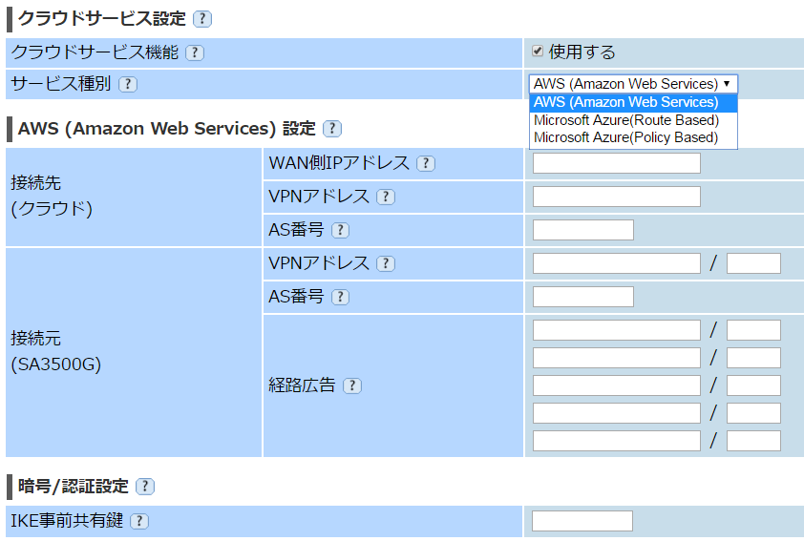Select AWS (Amazon Web Services) option in list

pyautogui.click(x=633, y=102)
